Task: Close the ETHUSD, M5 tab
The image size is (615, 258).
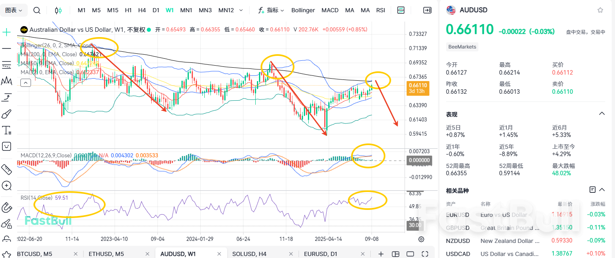Action: [x=147, y=254]
